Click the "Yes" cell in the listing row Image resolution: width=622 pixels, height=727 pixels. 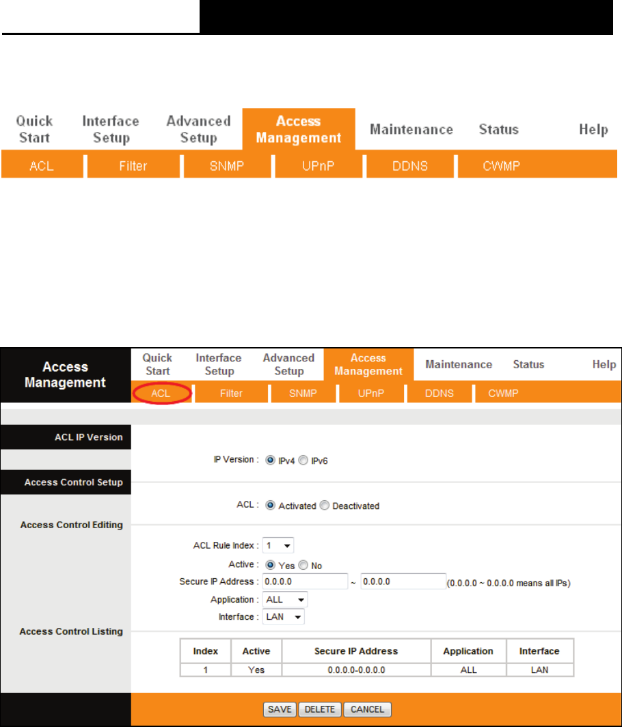[256, 670]
